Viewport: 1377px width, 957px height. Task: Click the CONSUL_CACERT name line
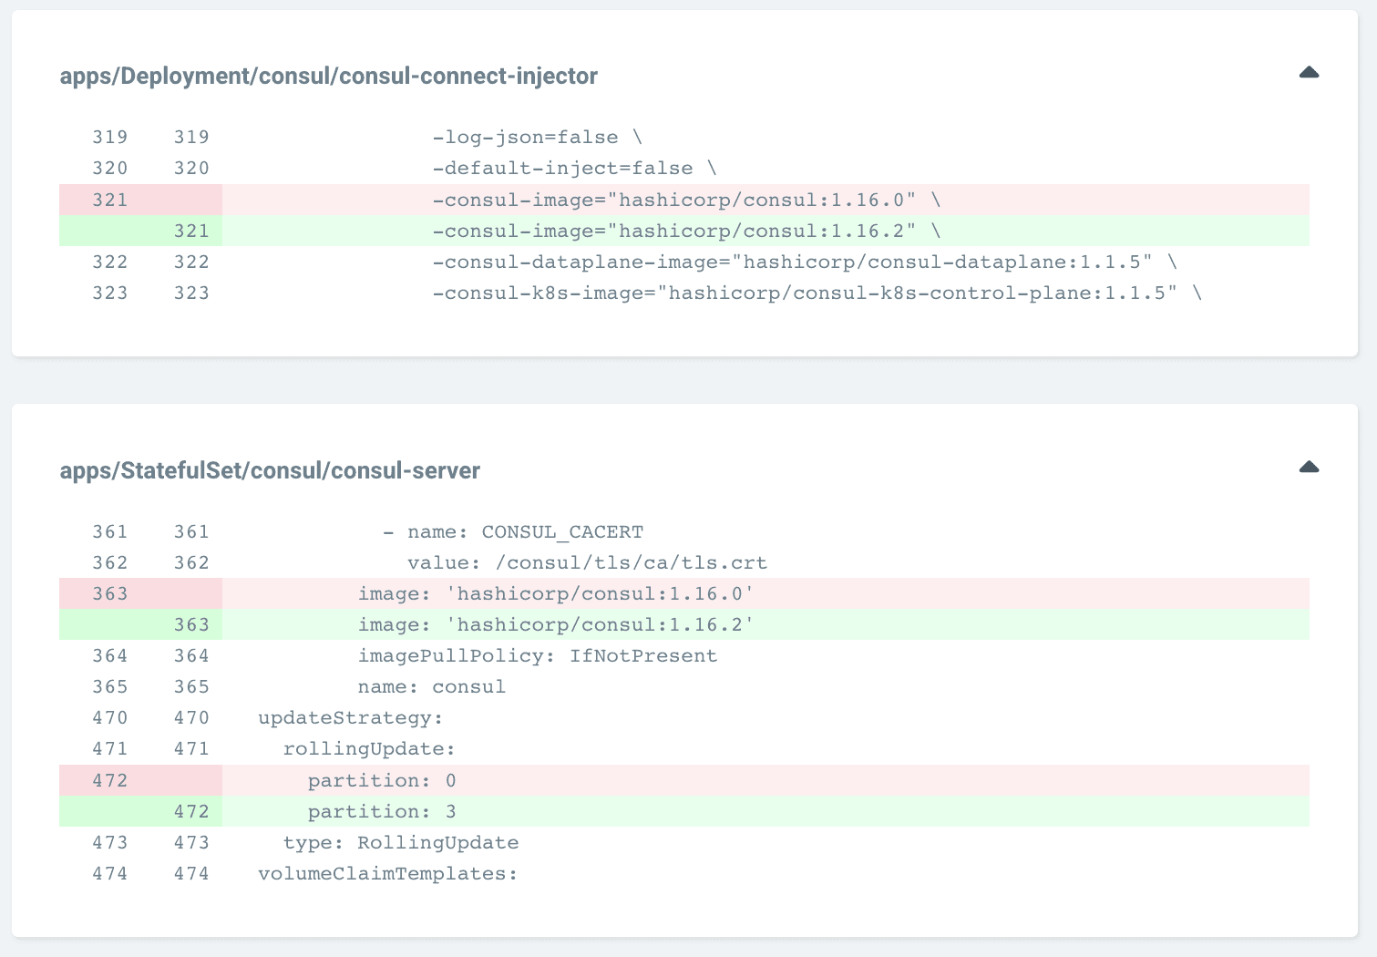click(513, 532)
